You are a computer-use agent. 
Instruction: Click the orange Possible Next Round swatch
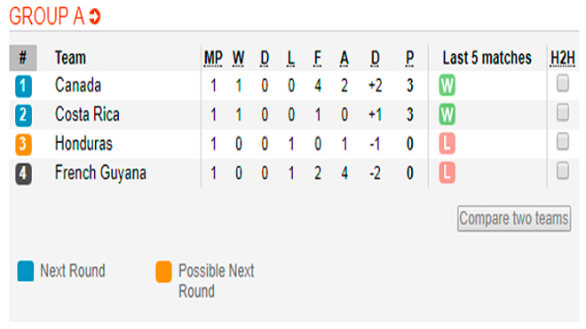pyautogui.click(x=163, y=271)
